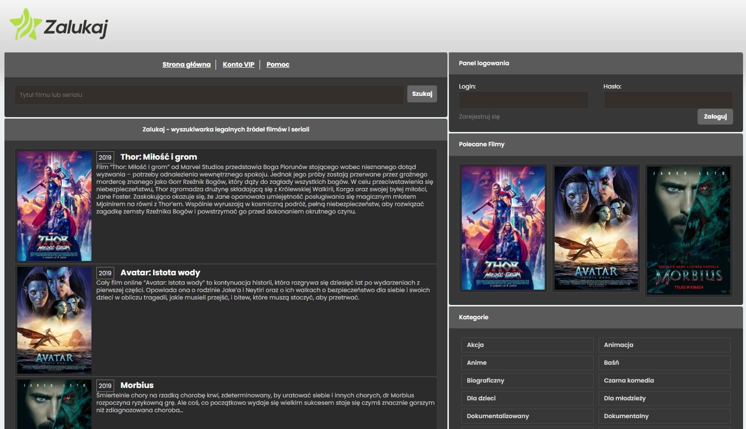The width and height of the screenshot is (746, 429).
Task: Open the Pomoc help link
Action: point(277,65)
